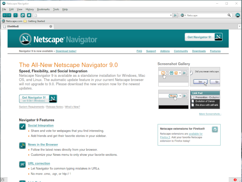
Task: Click the status bar icon at bottom left
Action: coord(2,180)
